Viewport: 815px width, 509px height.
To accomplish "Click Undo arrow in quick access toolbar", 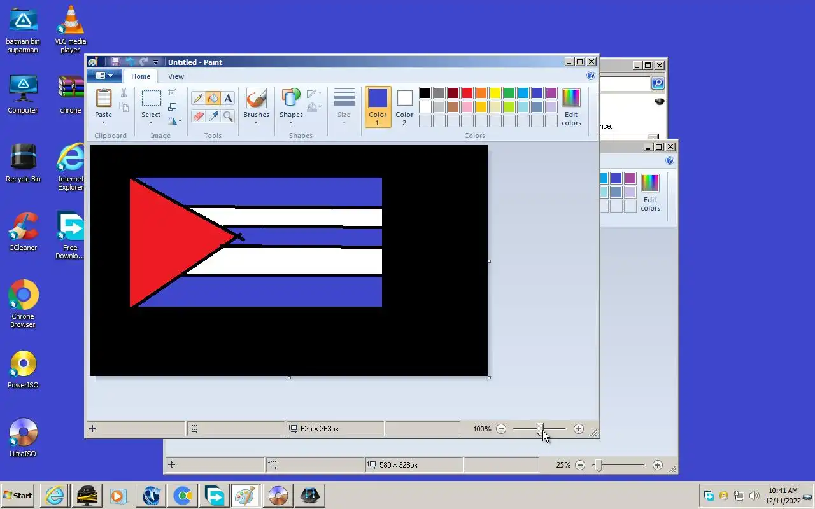I will point(130,62).
